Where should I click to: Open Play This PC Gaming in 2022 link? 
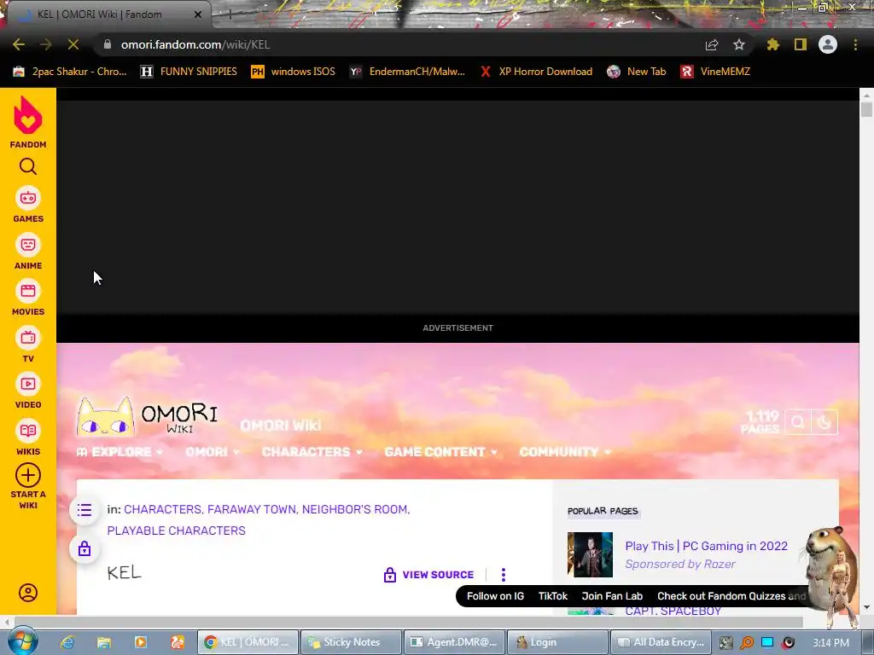(706, 547)
